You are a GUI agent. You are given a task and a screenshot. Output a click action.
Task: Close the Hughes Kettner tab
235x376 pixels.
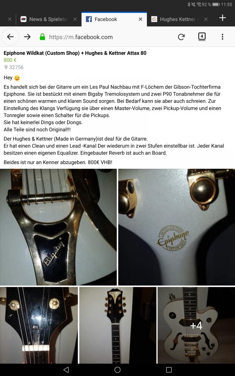coord(206,19)
